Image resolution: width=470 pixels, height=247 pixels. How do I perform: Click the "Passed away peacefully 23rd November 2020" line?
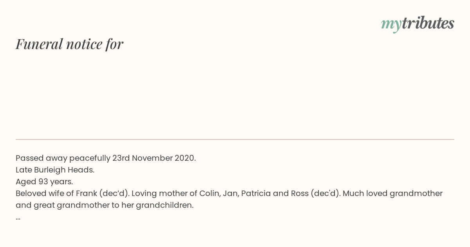point(106,158)
